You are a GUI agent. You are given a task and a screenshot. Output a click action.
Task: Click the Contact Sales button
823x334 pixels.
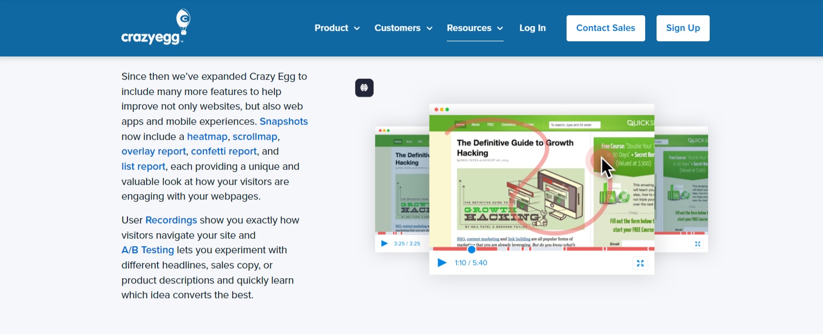pyautogui.click(x=606, y=28)
